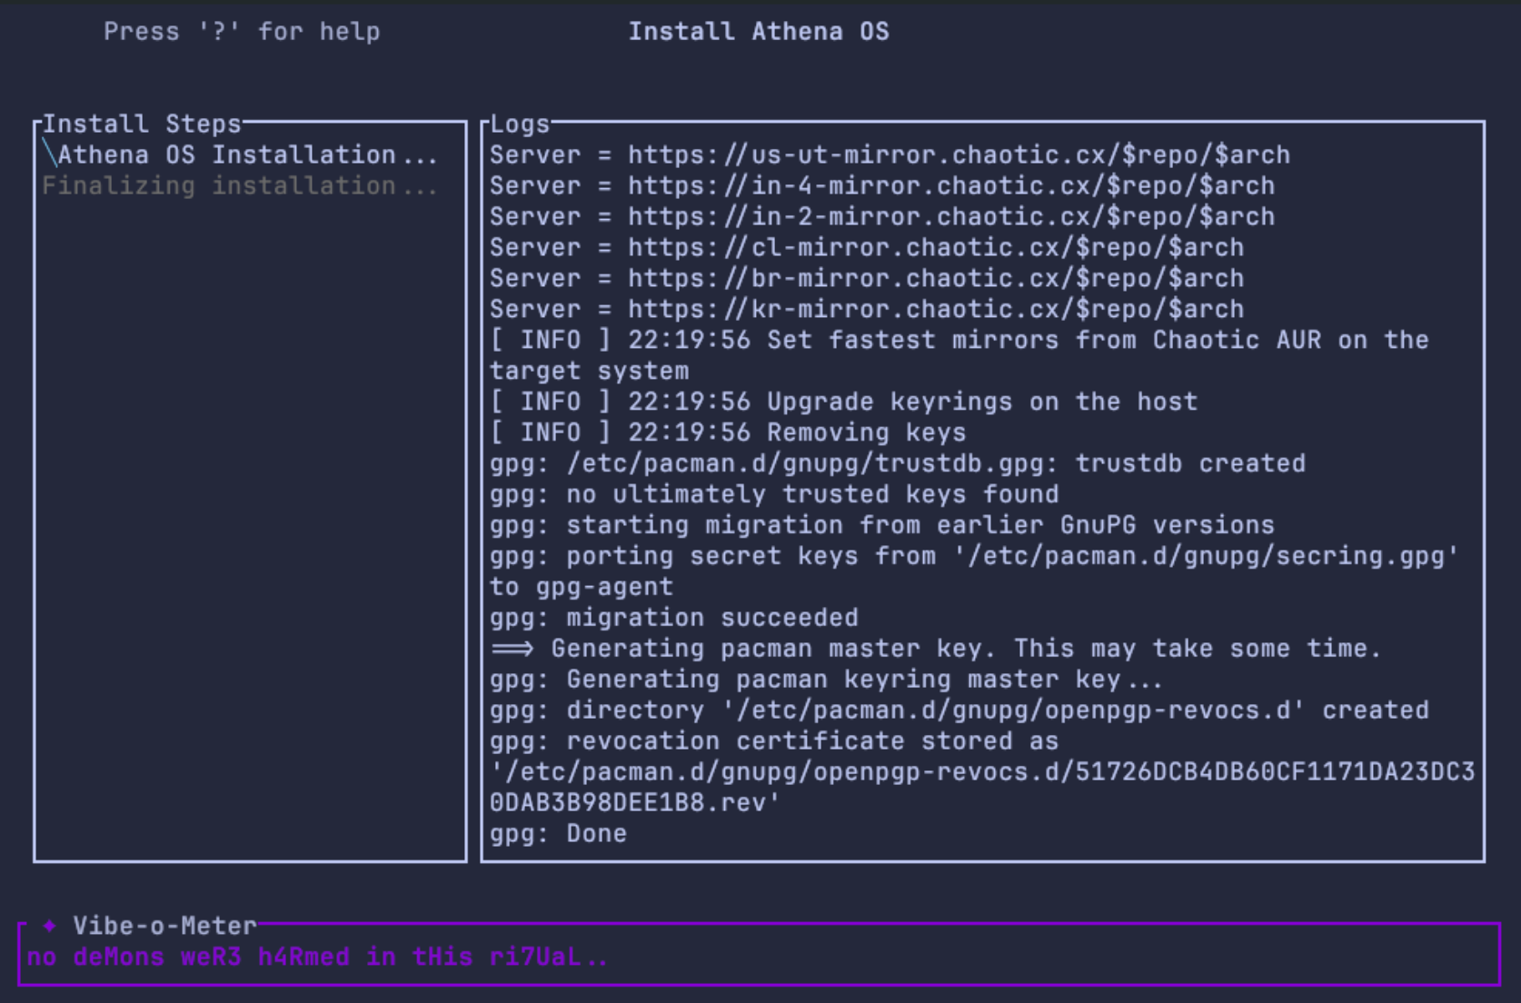The image size is (1521, 1003).
Task: Click the "gpg: Done" log line
Action: click(558, 834)
